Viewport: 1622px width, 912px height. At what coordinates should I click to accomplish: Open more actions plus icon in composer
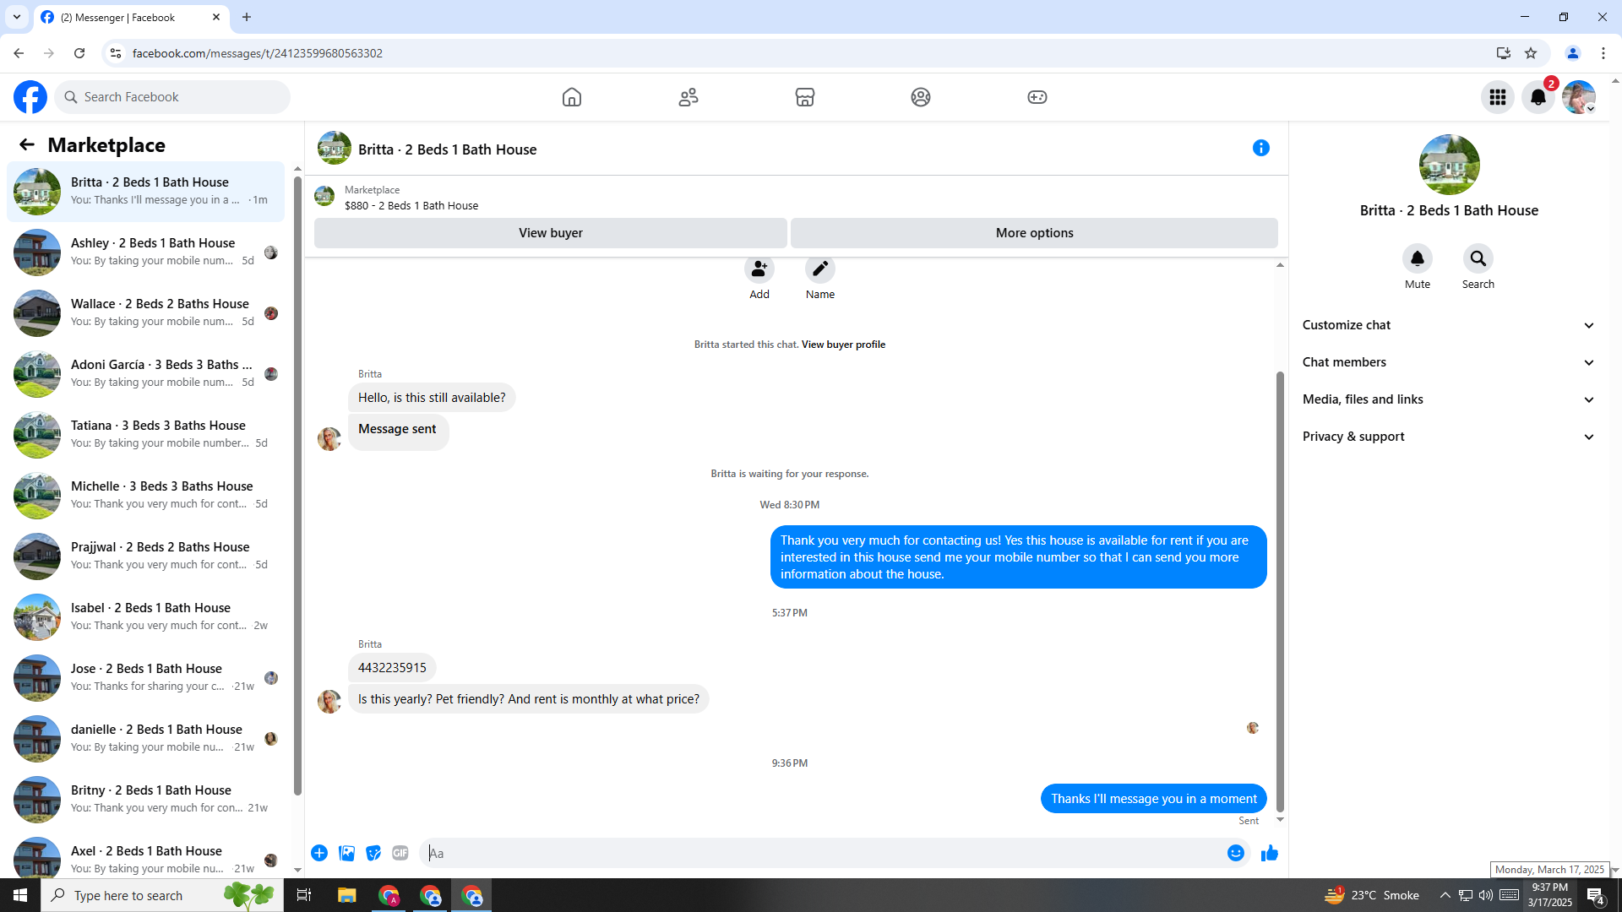(319, 854)
